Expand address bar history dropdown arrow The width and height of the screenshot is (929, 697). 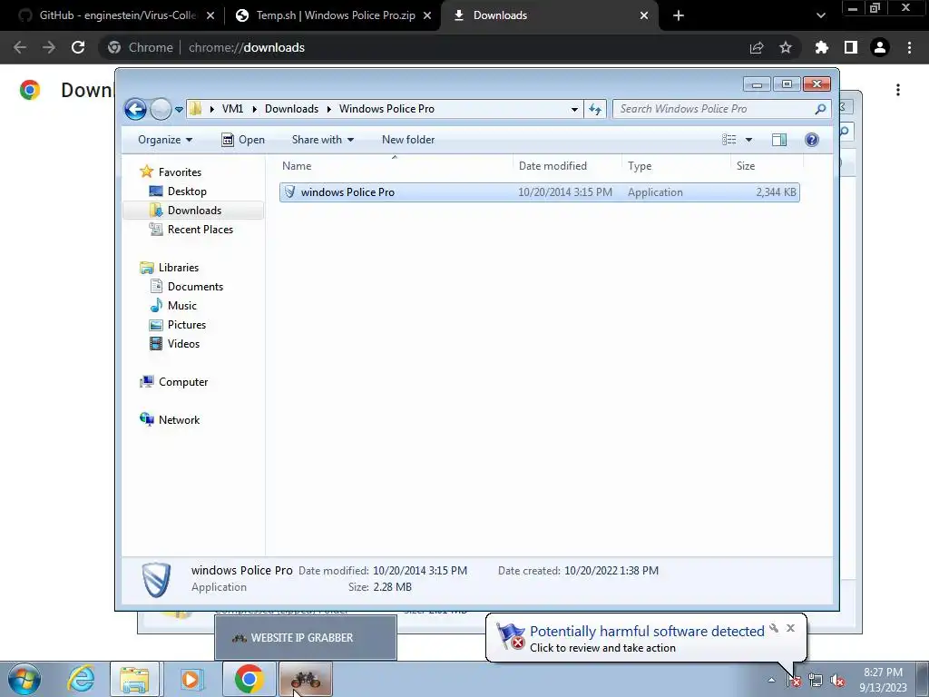pos(574,109)
